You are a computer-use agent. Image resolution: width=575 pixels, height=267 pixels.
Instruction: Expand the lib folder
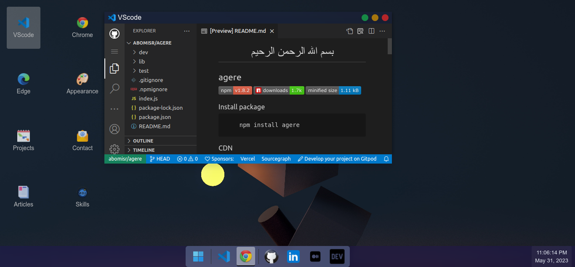coord(161,61)
